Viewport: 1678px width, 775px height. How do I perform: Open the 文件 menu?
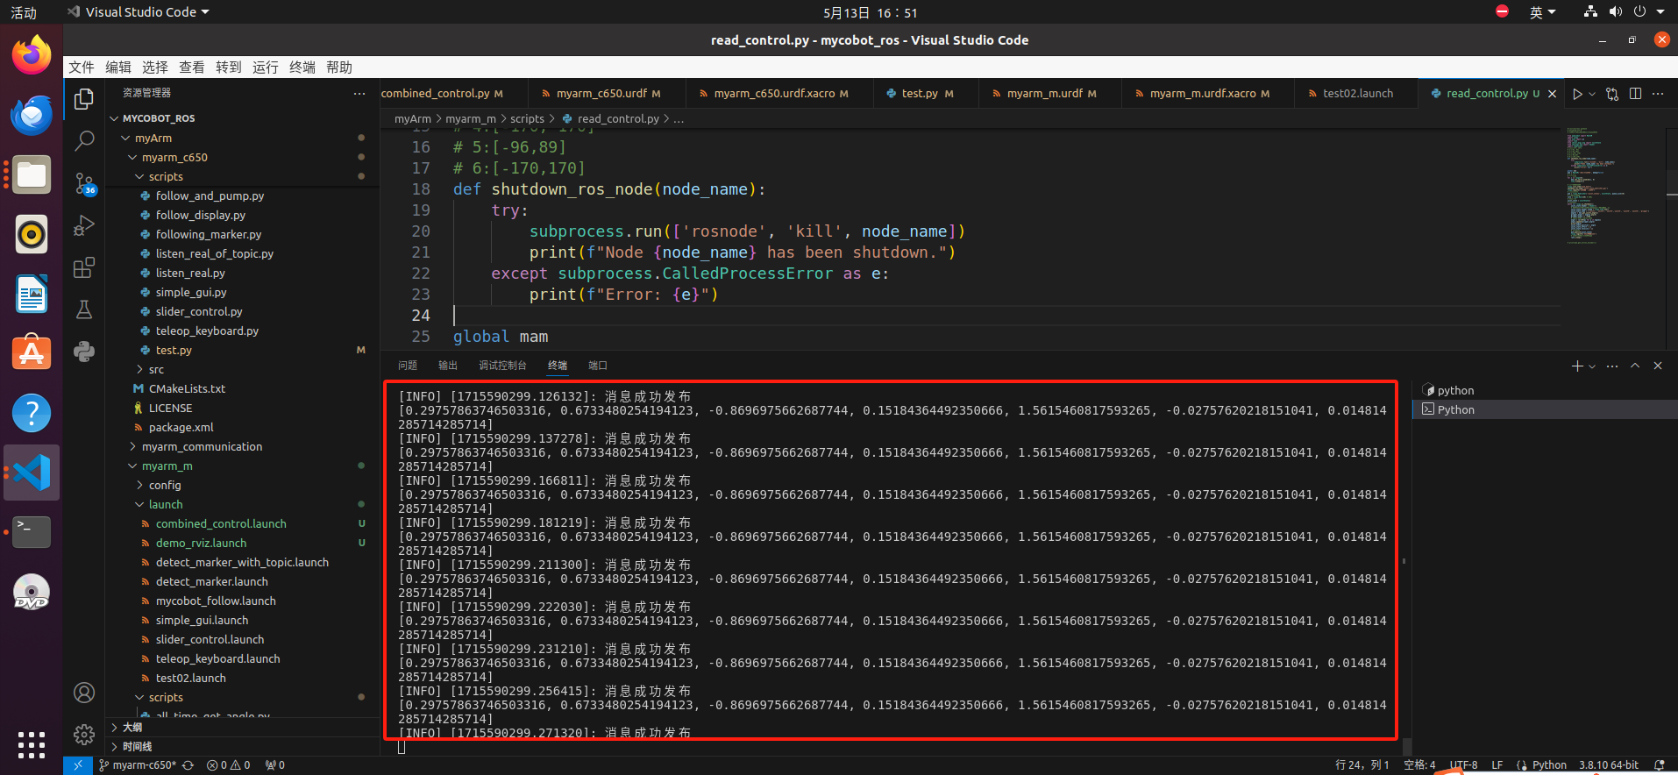pyautogui.click(x=82, y=68)
